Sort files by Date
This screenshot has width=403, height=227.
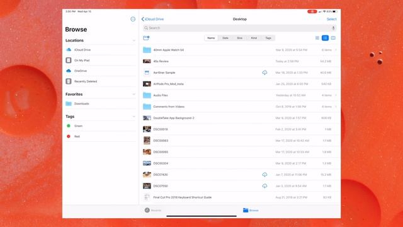(x=225, y=38)
